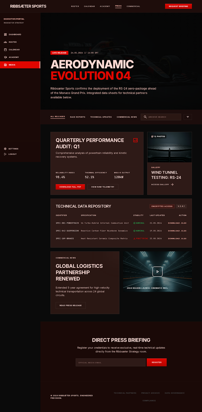Click the Ribbsæter Sports logo
Image resolution: width=202 pixels, height=412 pixels.
point(28,6)
